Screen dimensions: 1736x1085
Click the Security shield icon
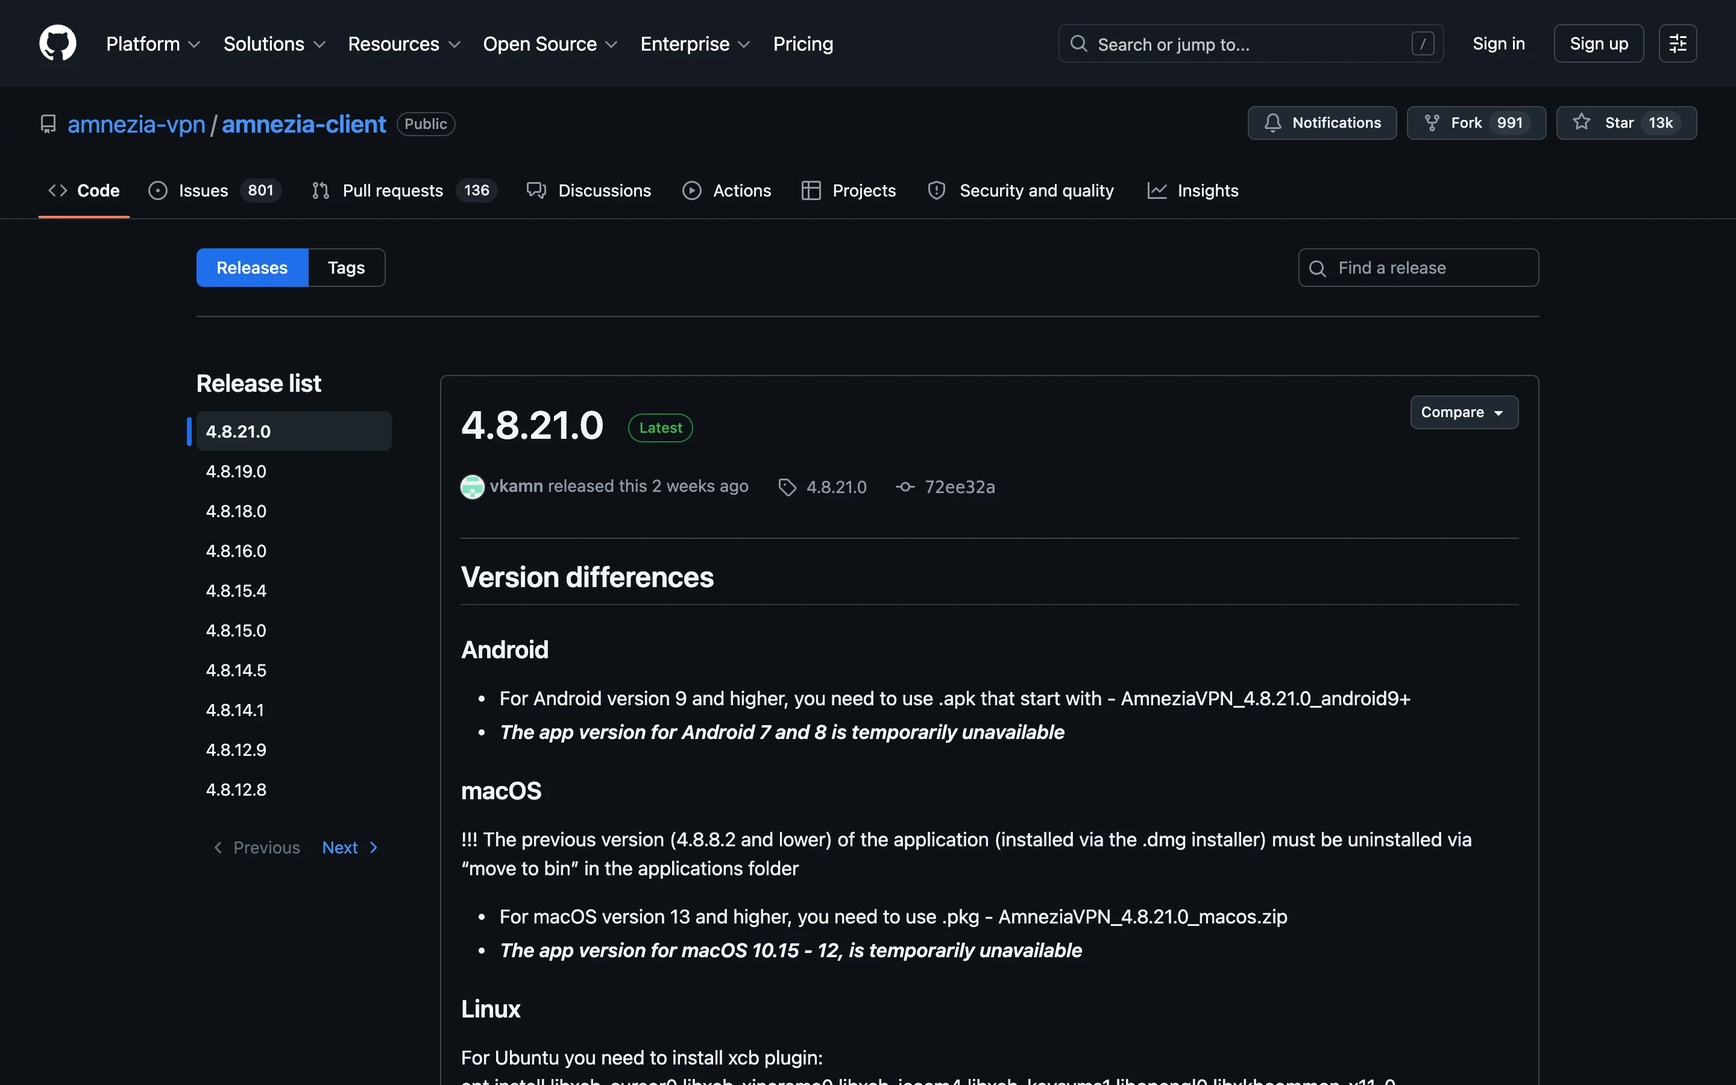(x=936, y=190)
